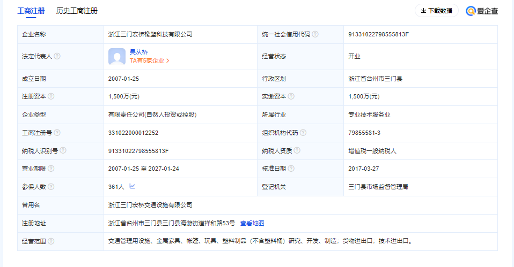This screenshot has height=267, width=514.
Task: Click taxpayer qualification 增值税一般纳税人
Action: point(372,151)
